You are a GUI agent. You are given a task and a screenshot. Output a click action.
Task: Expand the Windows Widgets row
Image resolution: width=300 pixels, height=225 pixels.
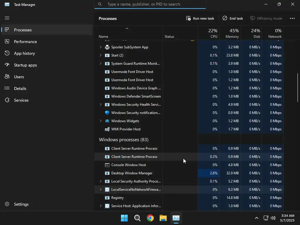tap(101, 121)
